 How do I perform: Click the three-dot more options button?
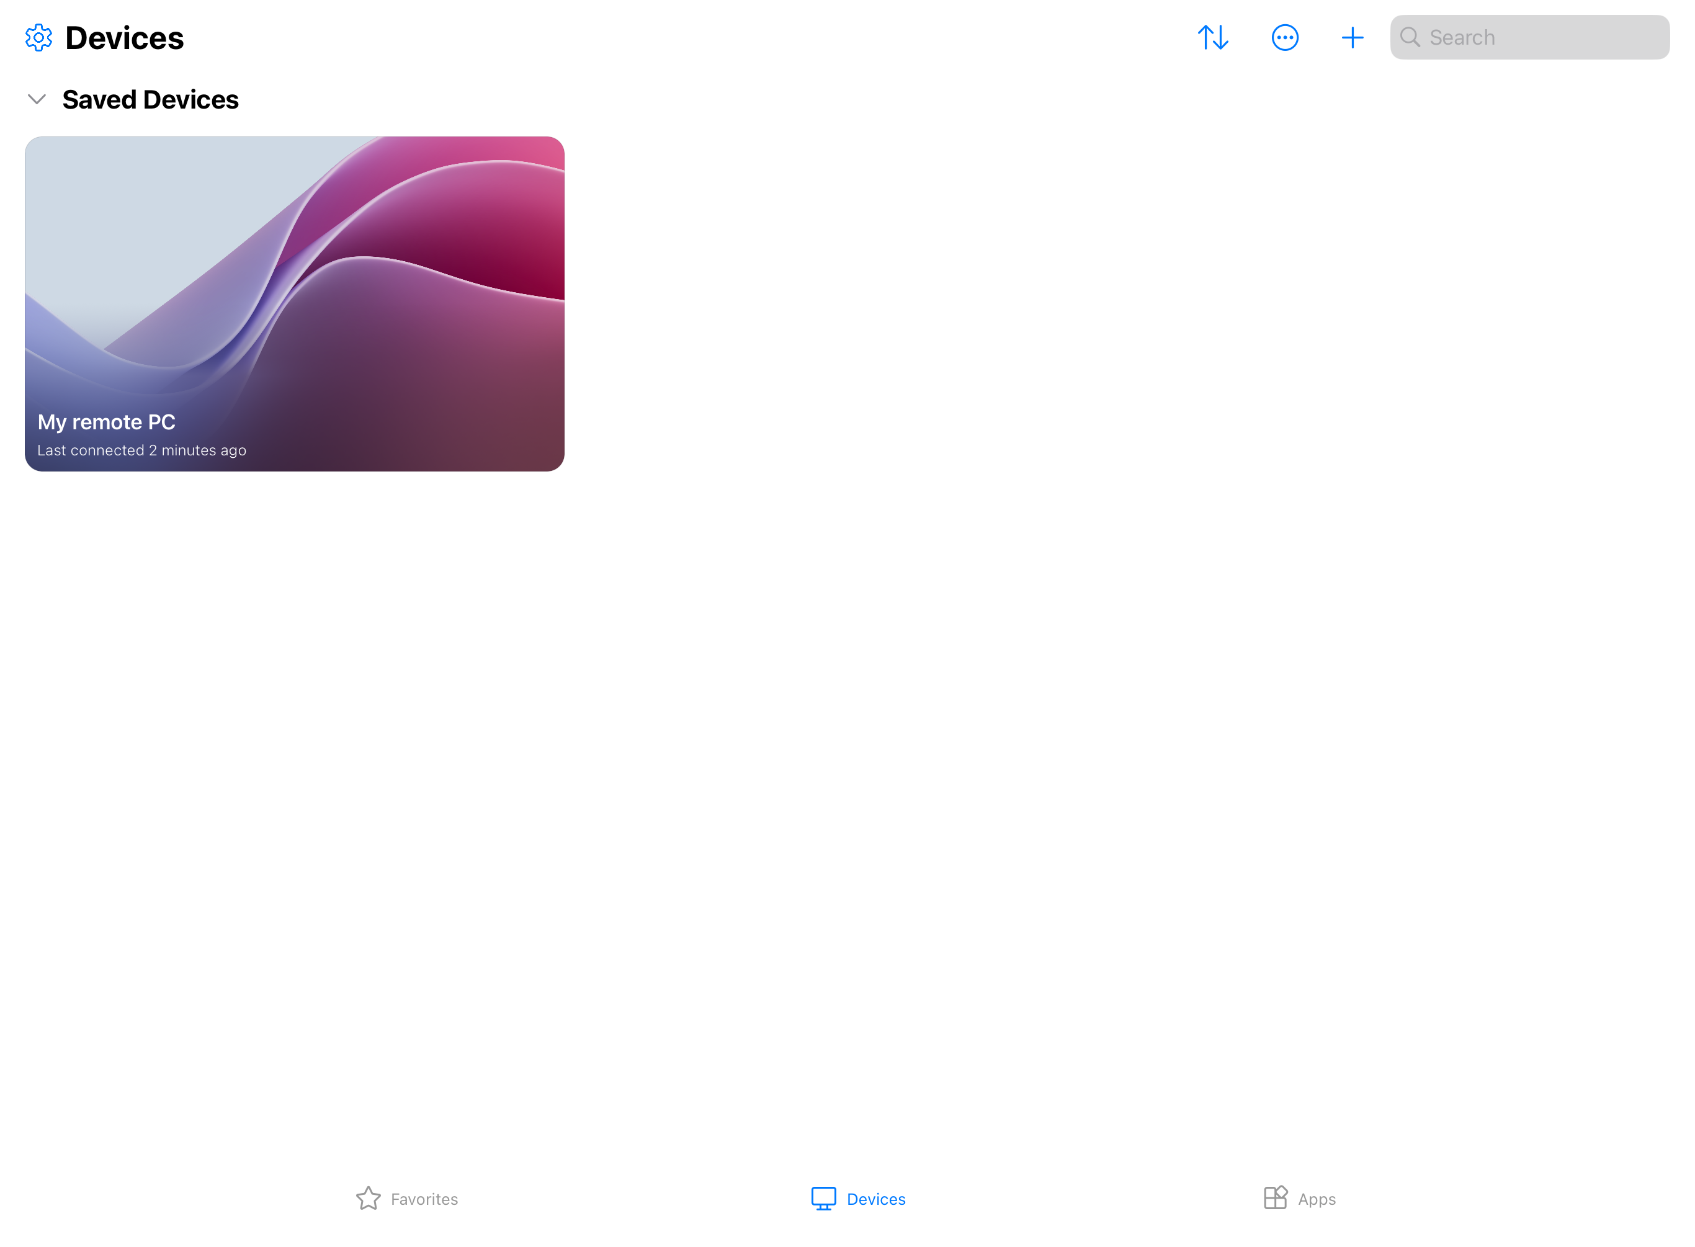coord(1284,37)
